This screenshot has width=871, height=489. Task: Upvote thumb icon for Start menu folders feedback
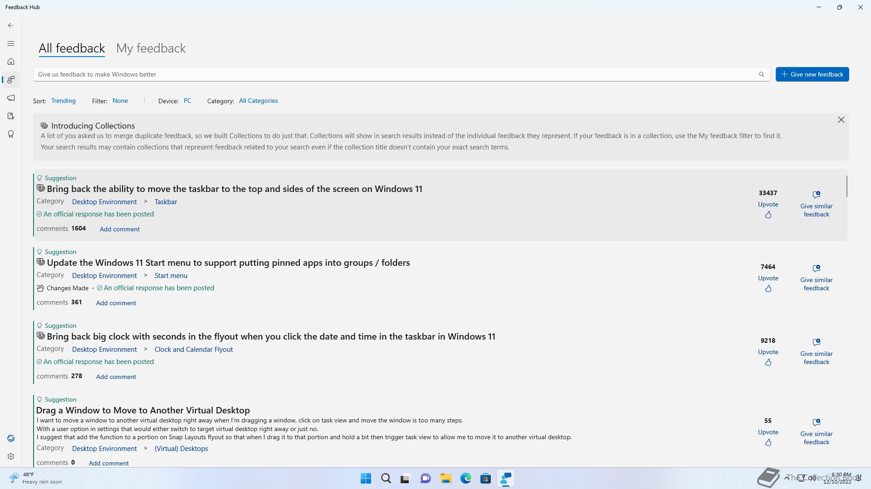[768, 288]
